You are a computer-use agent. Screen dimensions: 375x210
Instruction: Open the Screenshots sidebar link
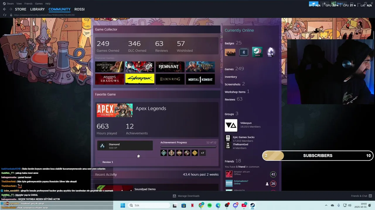(x=235, y=84)
